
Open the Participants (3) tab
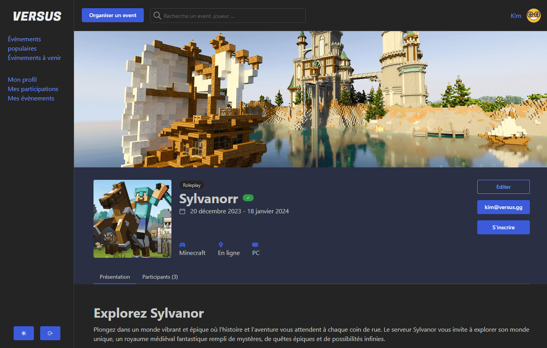click(160, 277)
